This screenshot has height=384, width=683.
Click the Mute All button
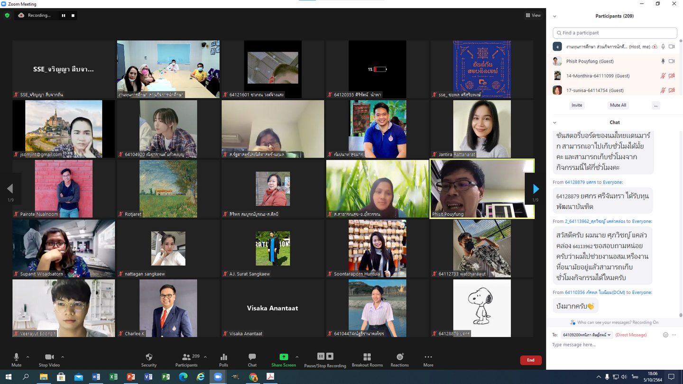(x=618, y=105)
